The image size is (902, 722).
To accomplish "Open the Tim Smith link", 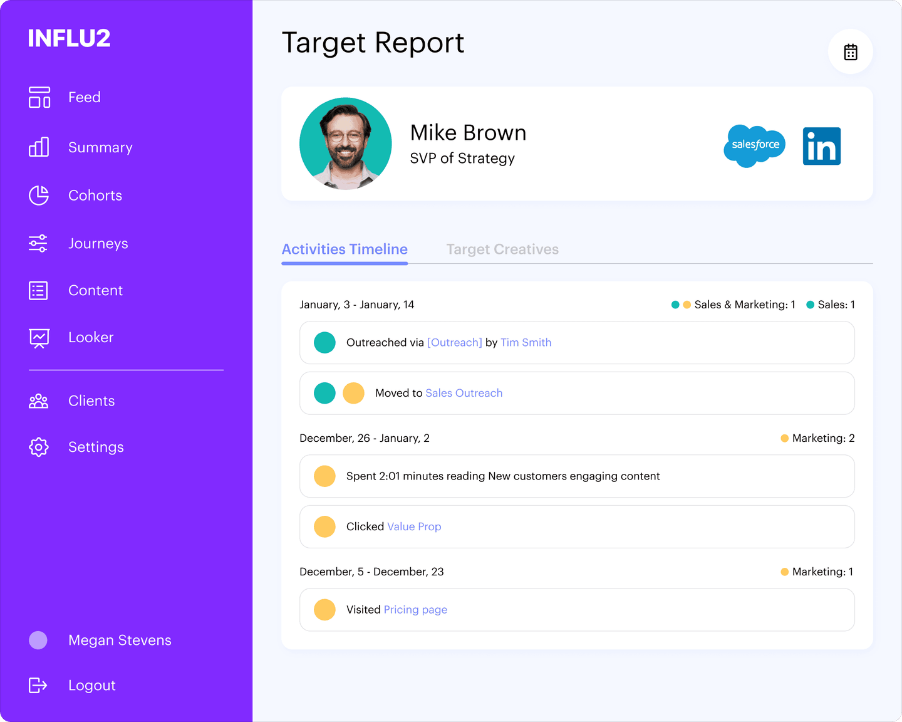I will pyautogui.click(x=526, y=343).
